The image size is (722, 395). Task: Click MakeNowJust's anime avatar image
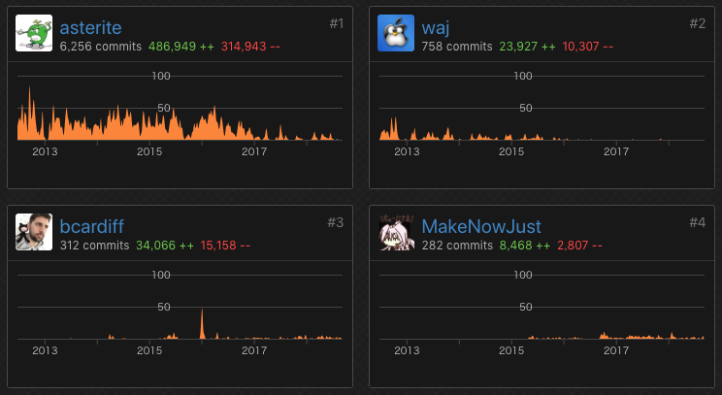coord(396,232)
